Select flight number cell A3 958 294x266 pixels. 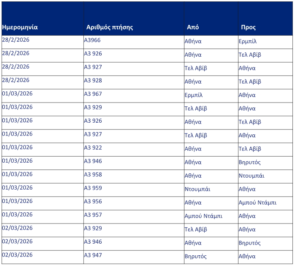[x=93, y=175]
